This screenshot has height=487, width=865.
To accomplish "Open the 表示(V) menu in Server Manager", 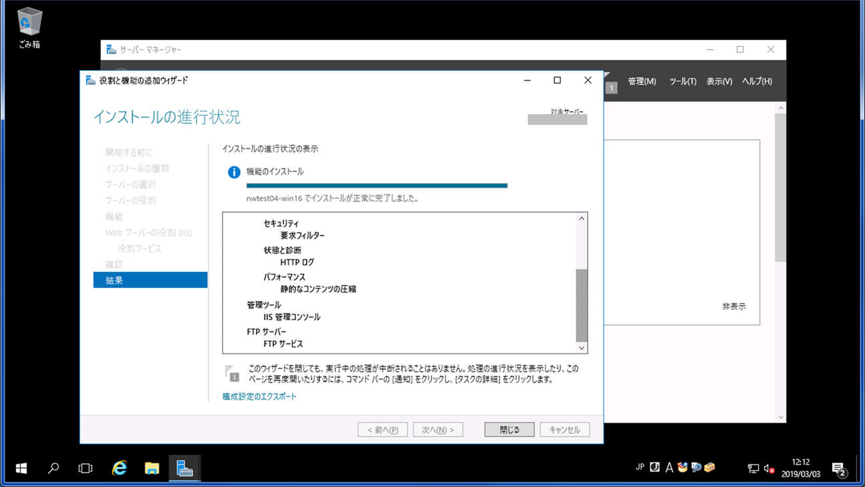I will (719, 82).
